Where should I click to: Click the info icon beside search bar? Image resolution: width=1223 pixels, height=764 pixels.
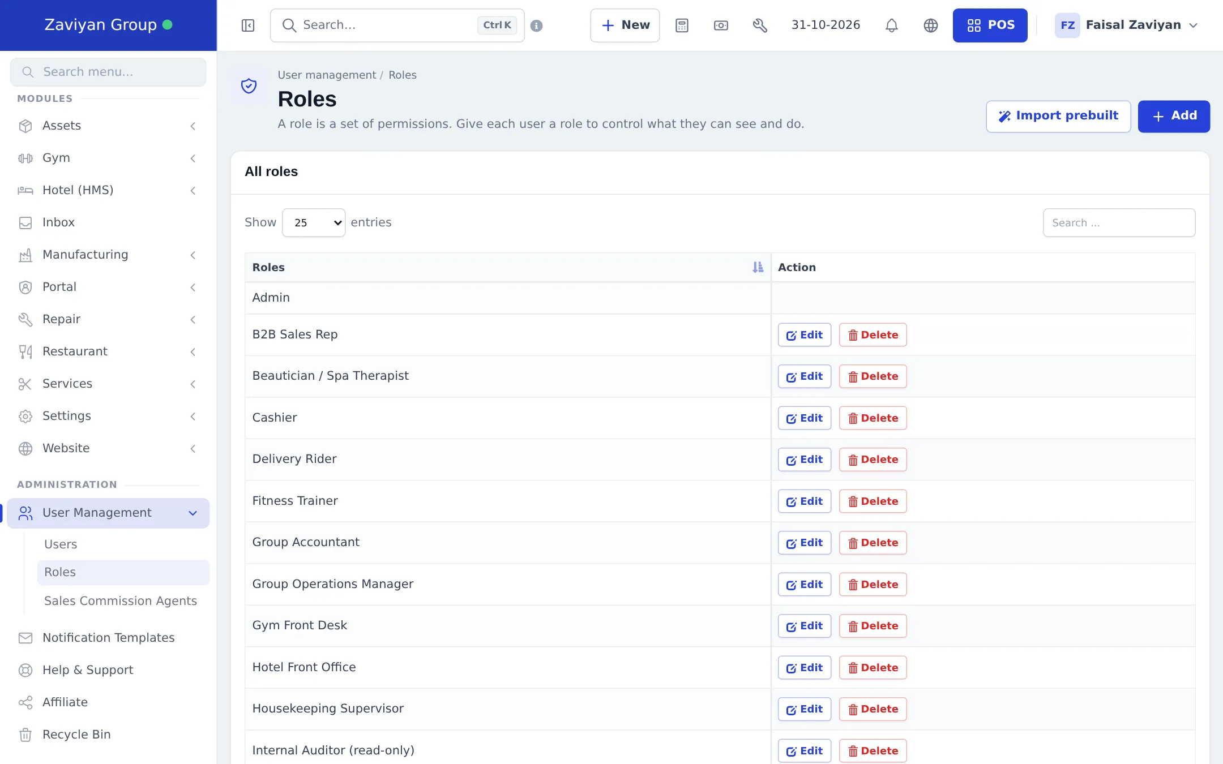pos(537,25)
